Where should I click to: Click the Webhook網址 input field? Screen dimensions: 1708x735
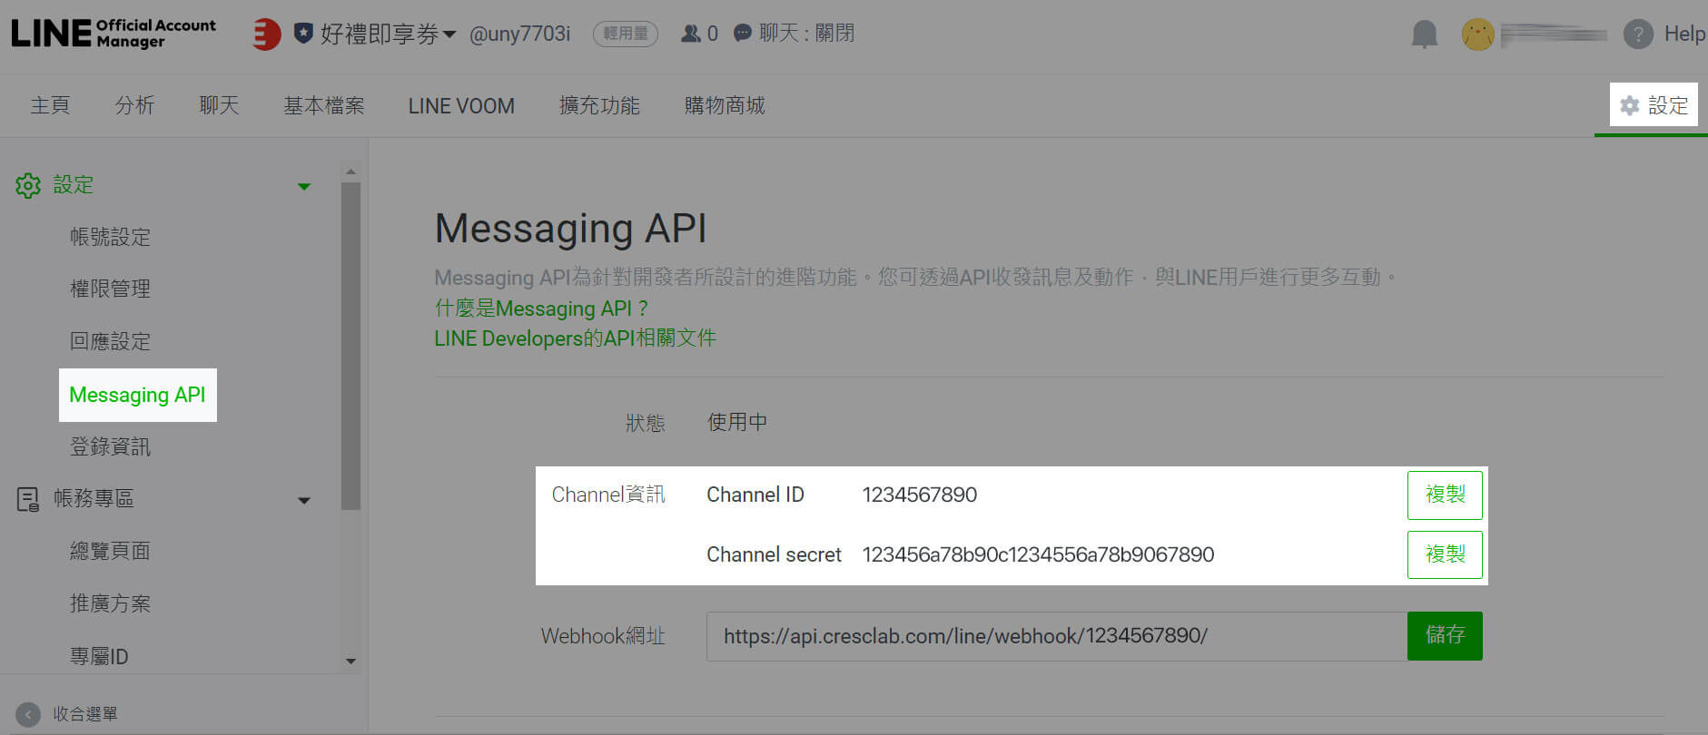pos(1057,636)
